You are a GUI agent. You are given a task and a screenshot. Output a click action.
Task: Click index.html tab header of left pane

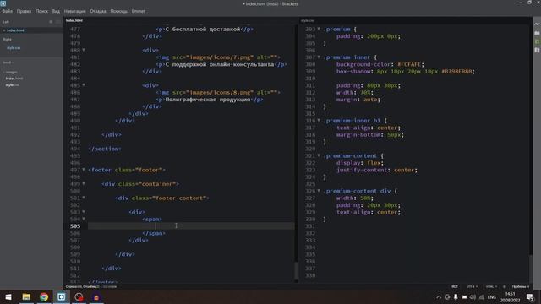74,20
